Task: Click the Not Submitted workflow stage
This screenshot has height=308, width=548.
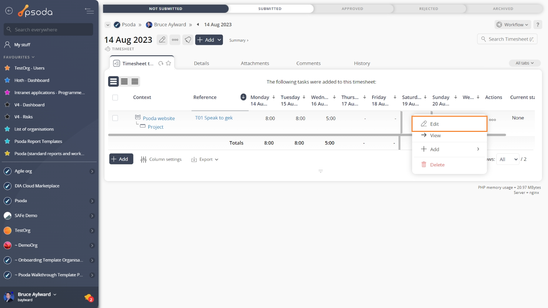Action: [x=166, y=9]
